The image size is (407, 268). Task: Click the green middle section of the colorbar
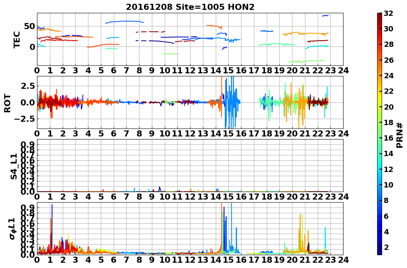pyautogui.click(x=379, y=134)
